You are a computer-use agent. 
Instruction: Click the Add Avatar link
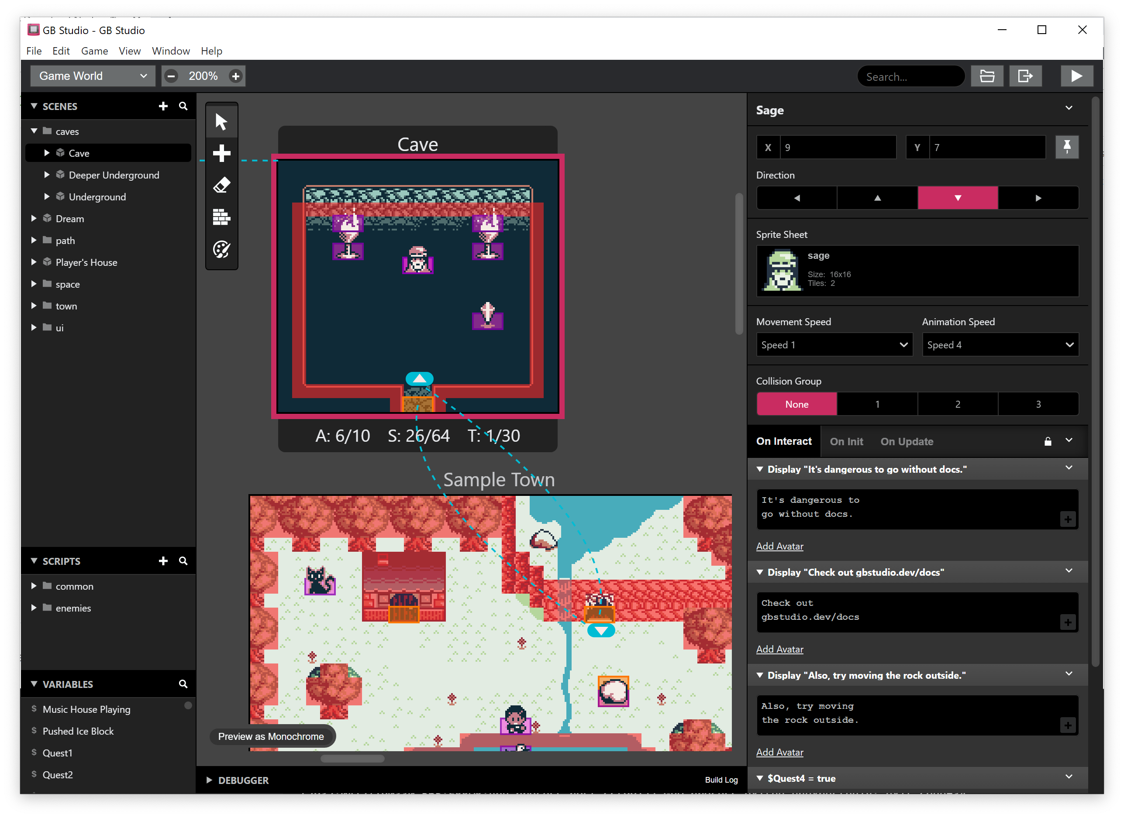(779, 546)
